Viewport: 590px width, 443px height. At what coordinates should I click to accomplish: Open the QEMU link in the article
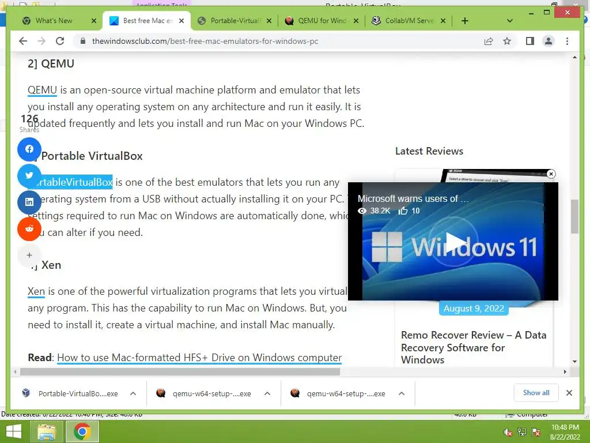click(42, 90)
